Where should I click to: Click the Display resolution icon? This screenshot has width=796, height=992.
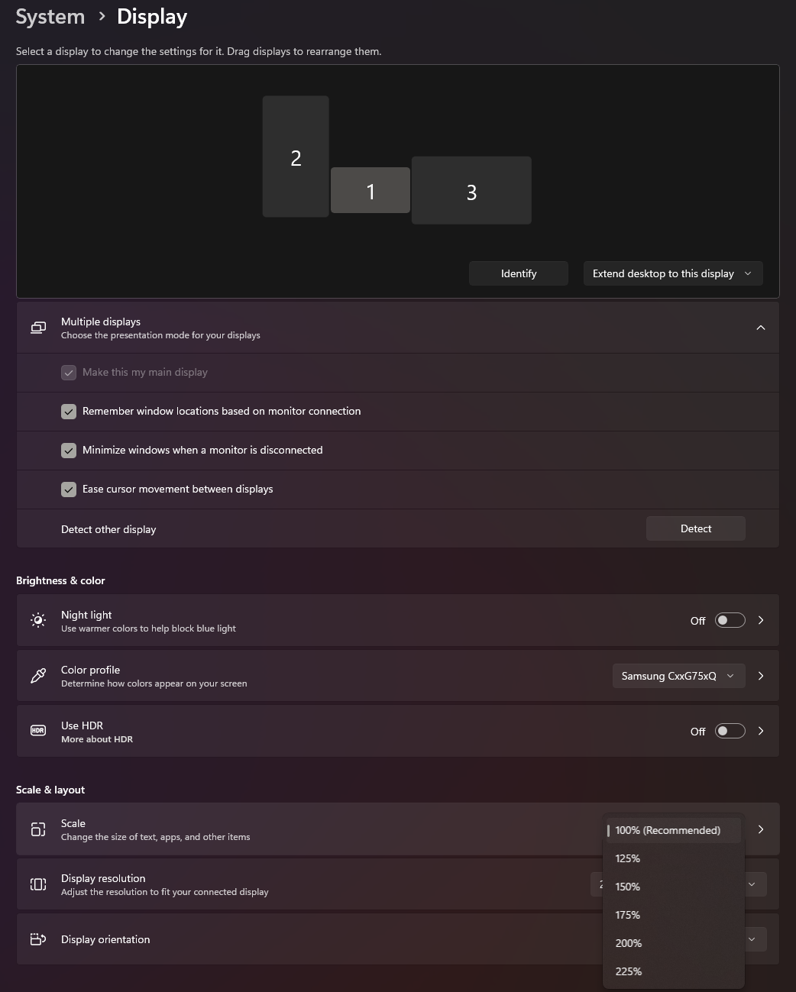[x=38, y=884]
